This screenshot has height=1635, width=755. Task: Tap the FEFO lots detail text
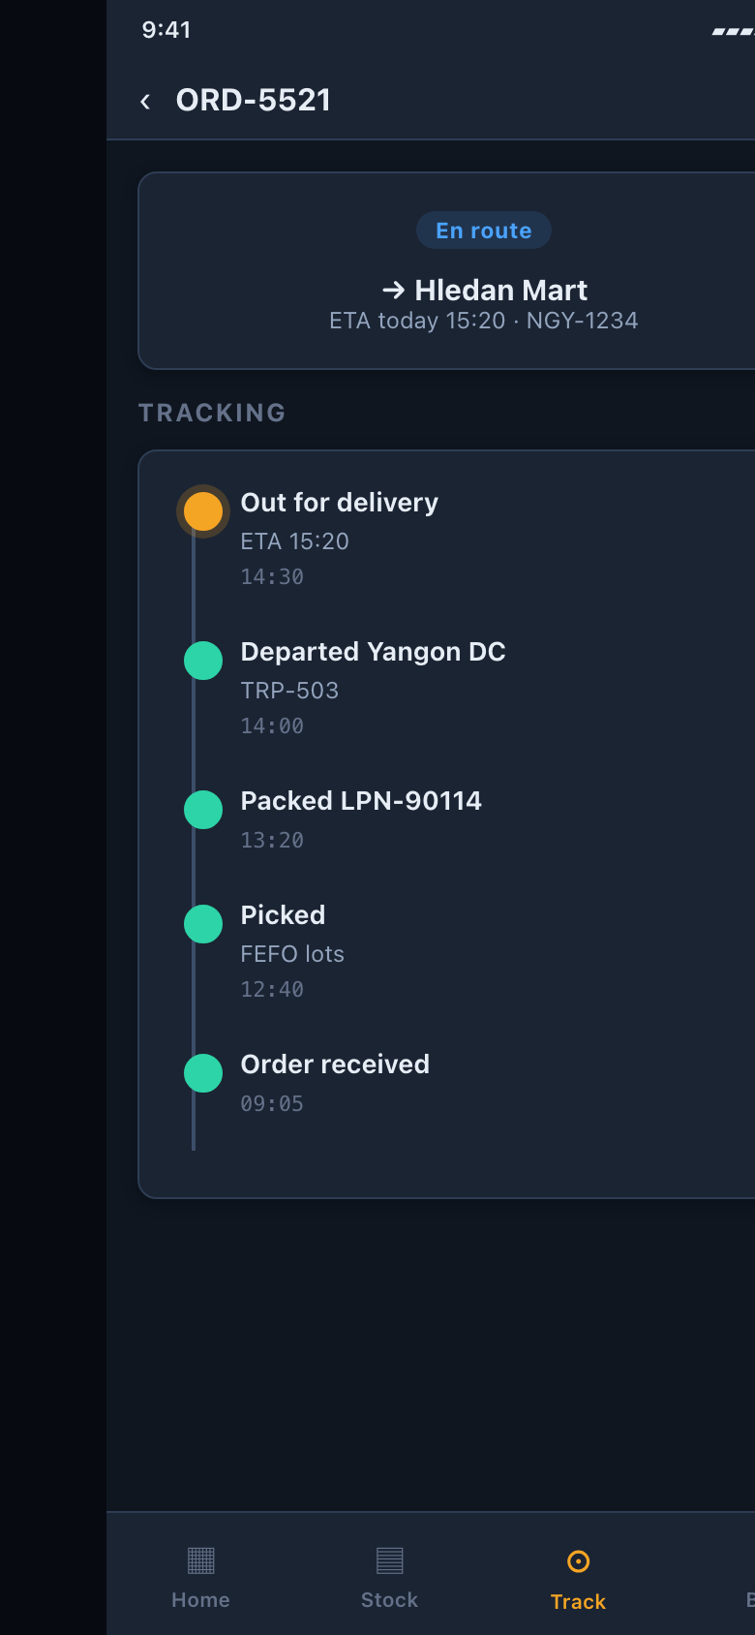pyautogui.click(x=292, y=954)
